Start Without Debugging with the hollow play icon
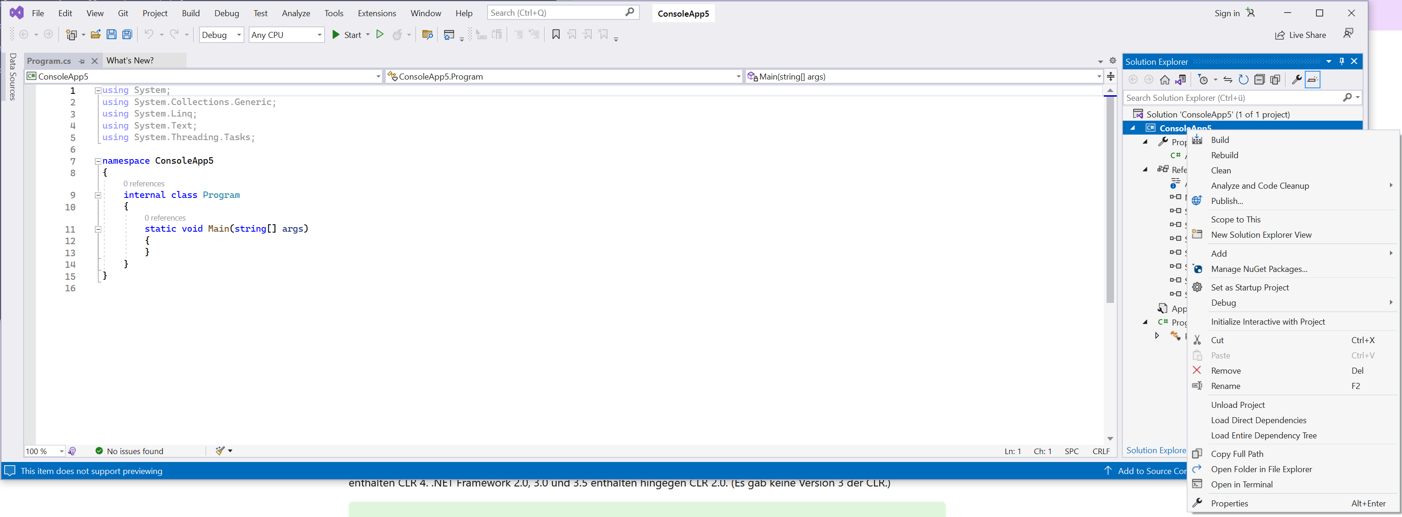Viewport: 1402px width, 517px height. (380, 35)
